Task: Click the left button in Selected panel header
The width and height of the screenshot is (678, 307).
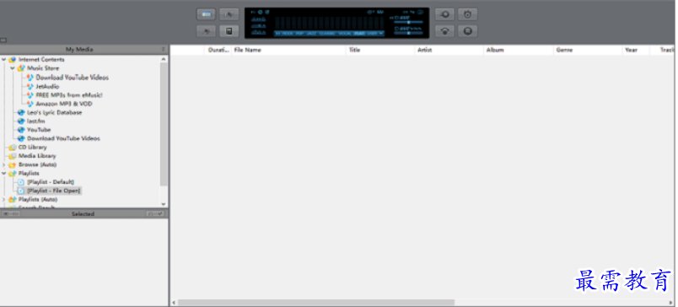Action: pyautogui.click(x=11, y=214)
